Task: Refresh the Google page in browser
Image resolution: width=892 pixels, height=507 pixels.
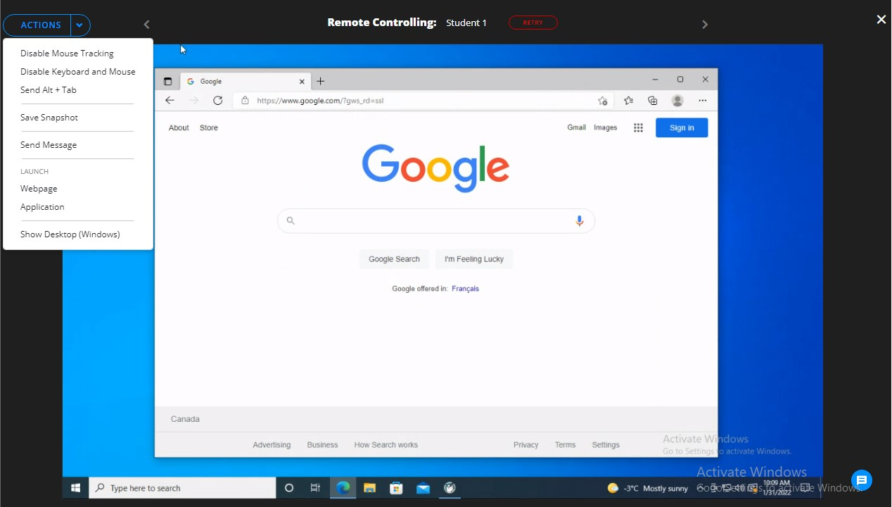Action: click(218, 101)
